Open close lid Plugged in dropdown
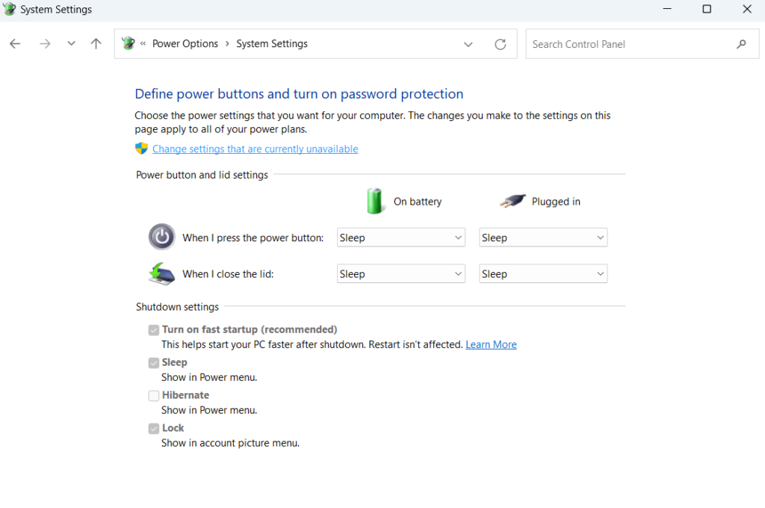765x508 pixels. [543, 273]
